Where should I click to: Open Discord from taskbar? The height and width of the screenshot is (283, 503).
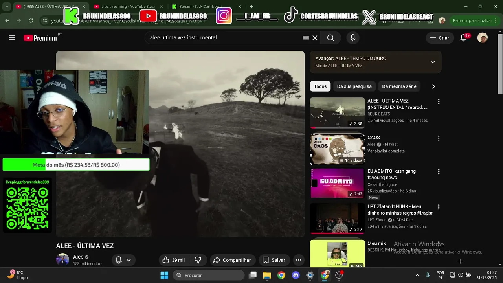coord(296,275)
